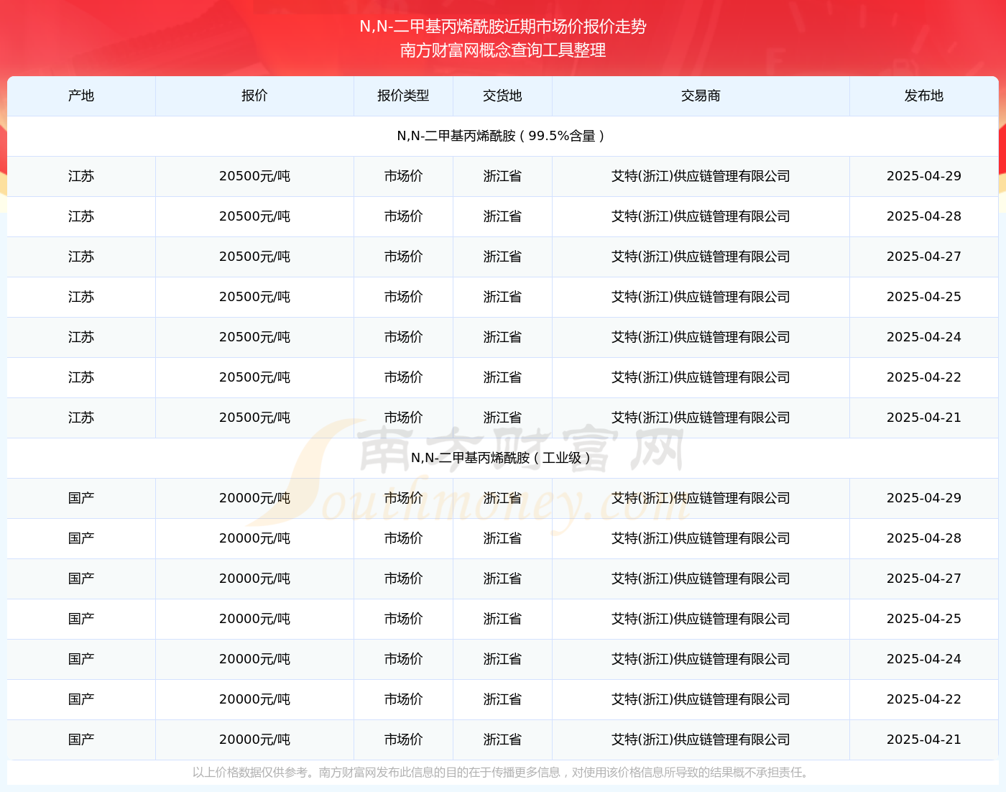This screenshot has width=1006, height=792.
Task: Click 浙江省 in the 国产 2025-04-21 row
Action: [x=502, y=740]
